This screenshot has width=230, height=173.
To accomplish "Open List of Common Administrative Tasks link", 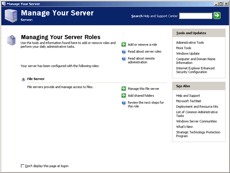I will [197, 114].
